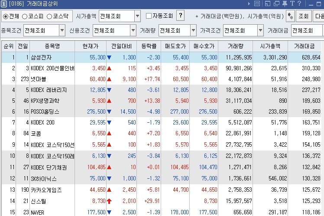Image resolution: width=324 pixels, height=216 pixels.
Task: Open help via the title bar question mark
Action: (299, 3)
